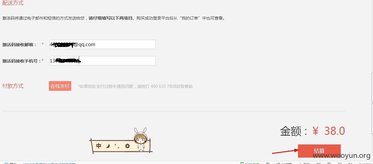Screen dimensions: 373x164
Task: Click the red 结算 checkout button
Action: click(x=319, y=151)
